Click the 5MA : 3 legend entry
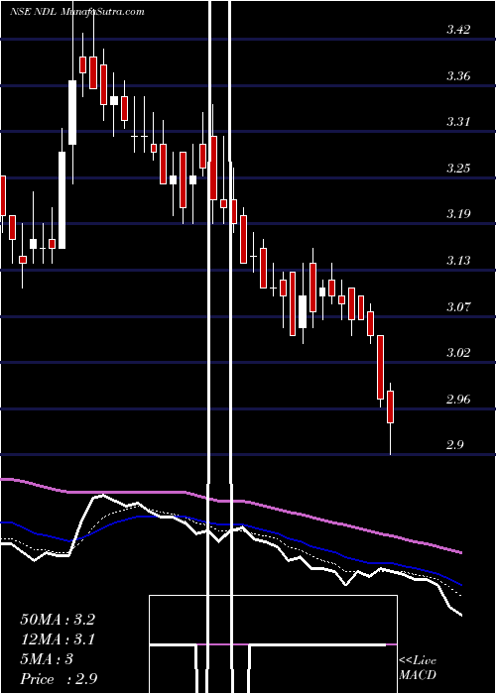 (x=47, y=659)
